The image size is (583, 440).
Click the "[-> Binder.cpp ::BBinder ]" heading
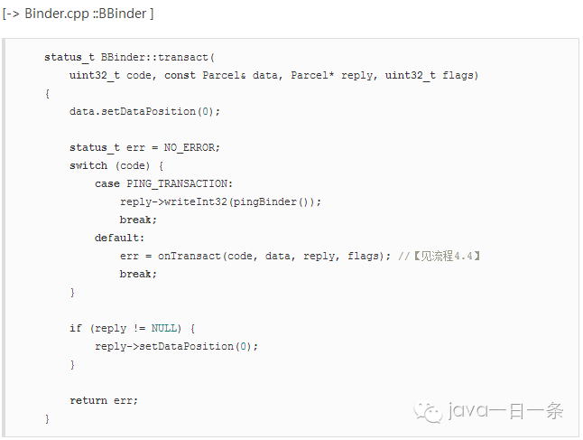[x=78, y=15]
